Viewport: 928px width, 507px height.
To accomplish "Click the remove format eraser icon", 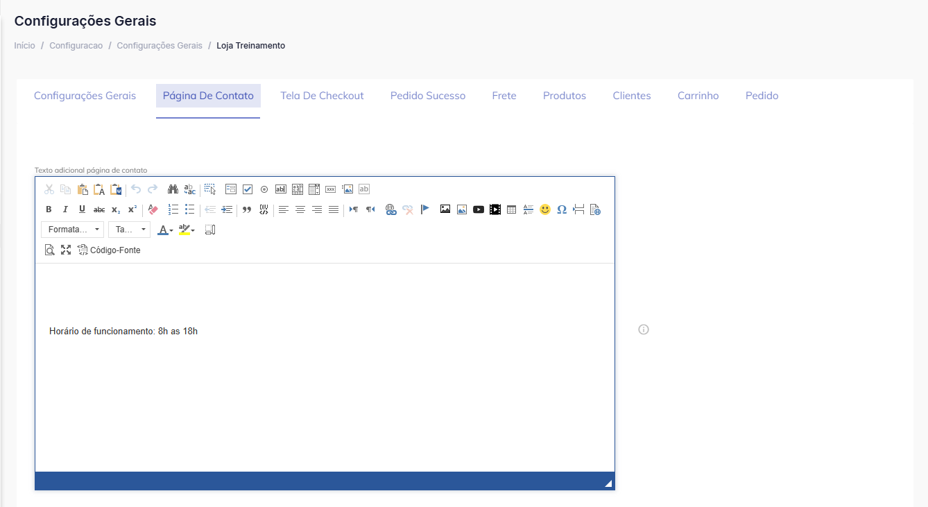I will [153, 209].
